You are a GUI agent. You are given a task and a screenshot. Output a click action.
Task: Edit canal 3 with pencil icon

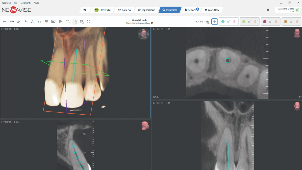270,22
